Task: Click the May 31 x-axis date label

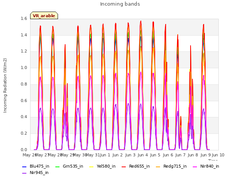Action: pos(93,155)
